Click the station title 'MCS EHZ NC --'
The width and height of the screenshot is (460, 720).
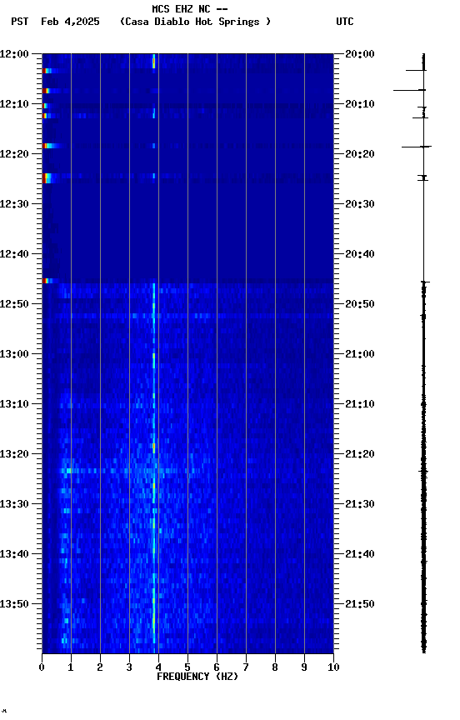point(190,8)
